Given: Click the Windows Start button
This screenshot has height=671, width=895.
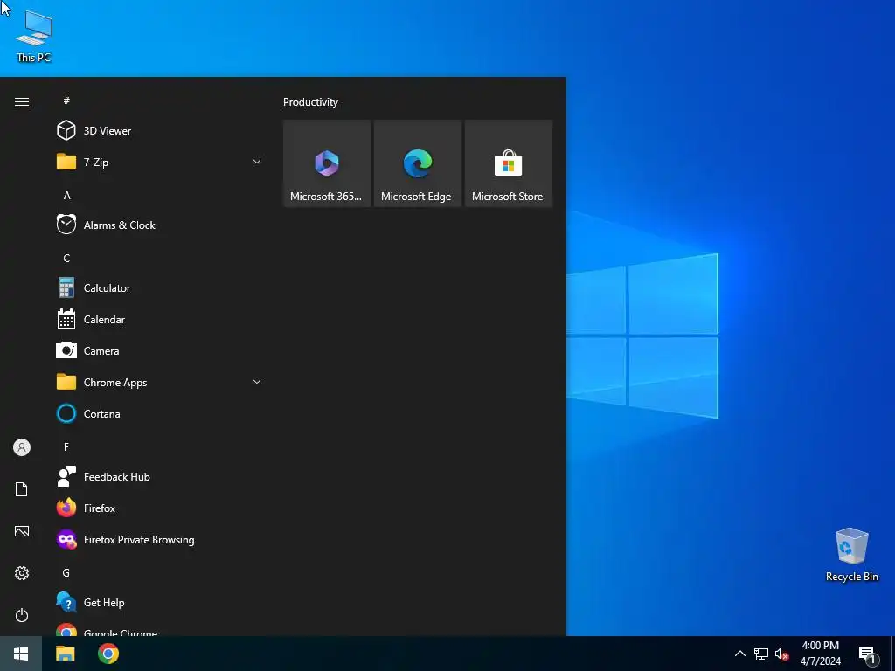Looking at the screenshot, I should point(21,654).
